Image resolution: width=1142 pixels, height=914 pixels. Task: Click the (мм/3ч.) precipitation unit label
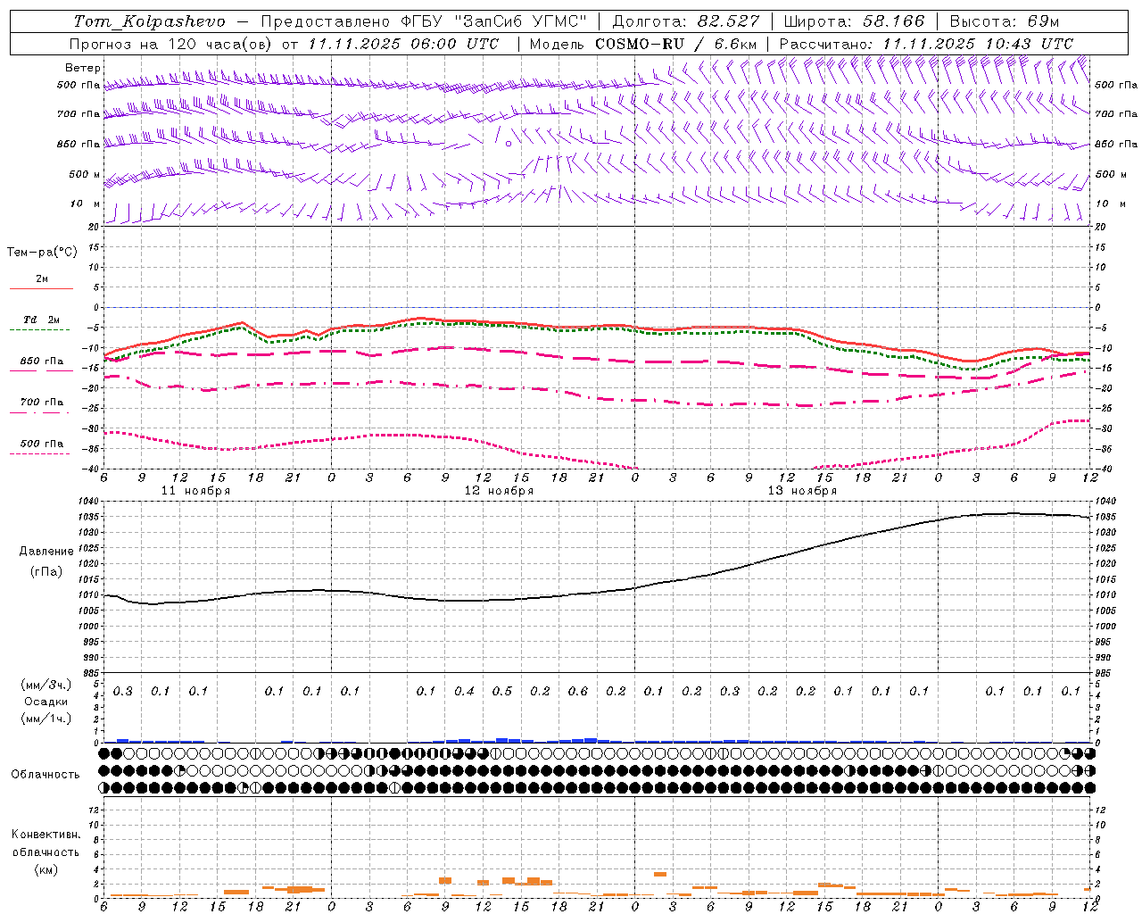[x=46, y=685]
